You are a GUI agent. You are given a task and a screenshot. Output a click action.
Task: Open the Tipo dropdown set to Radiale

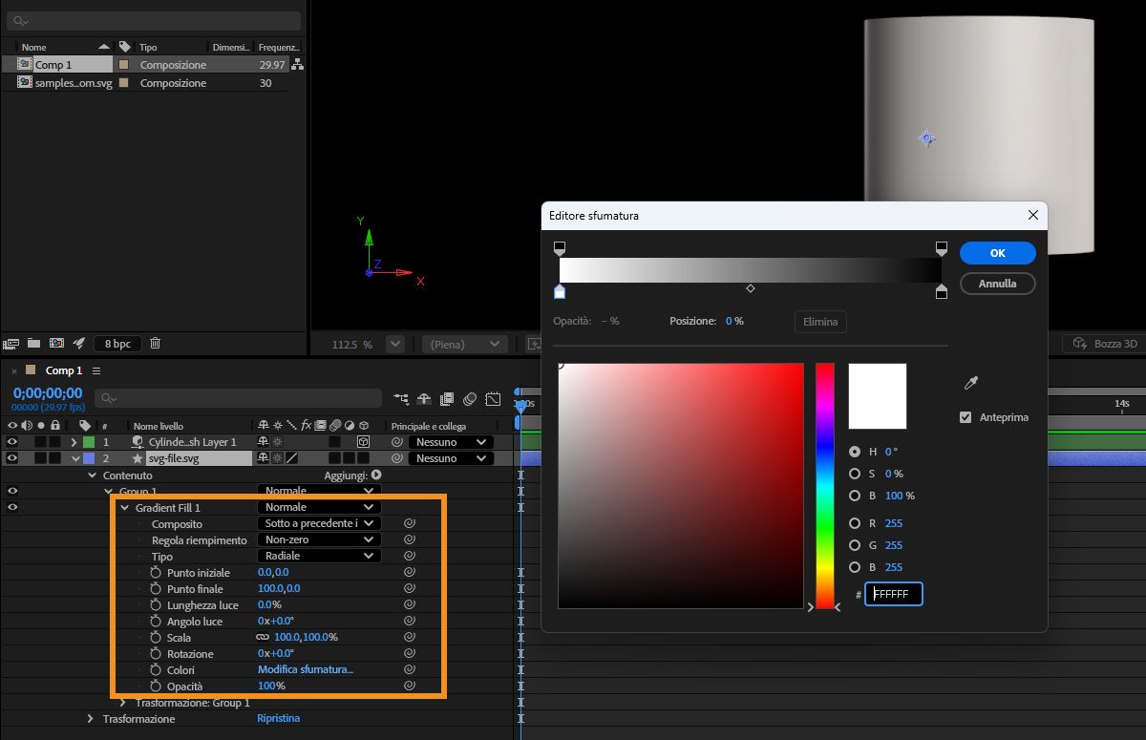point(319,556)
